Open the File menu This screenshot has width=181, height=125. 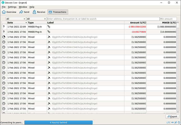[4, 7]
